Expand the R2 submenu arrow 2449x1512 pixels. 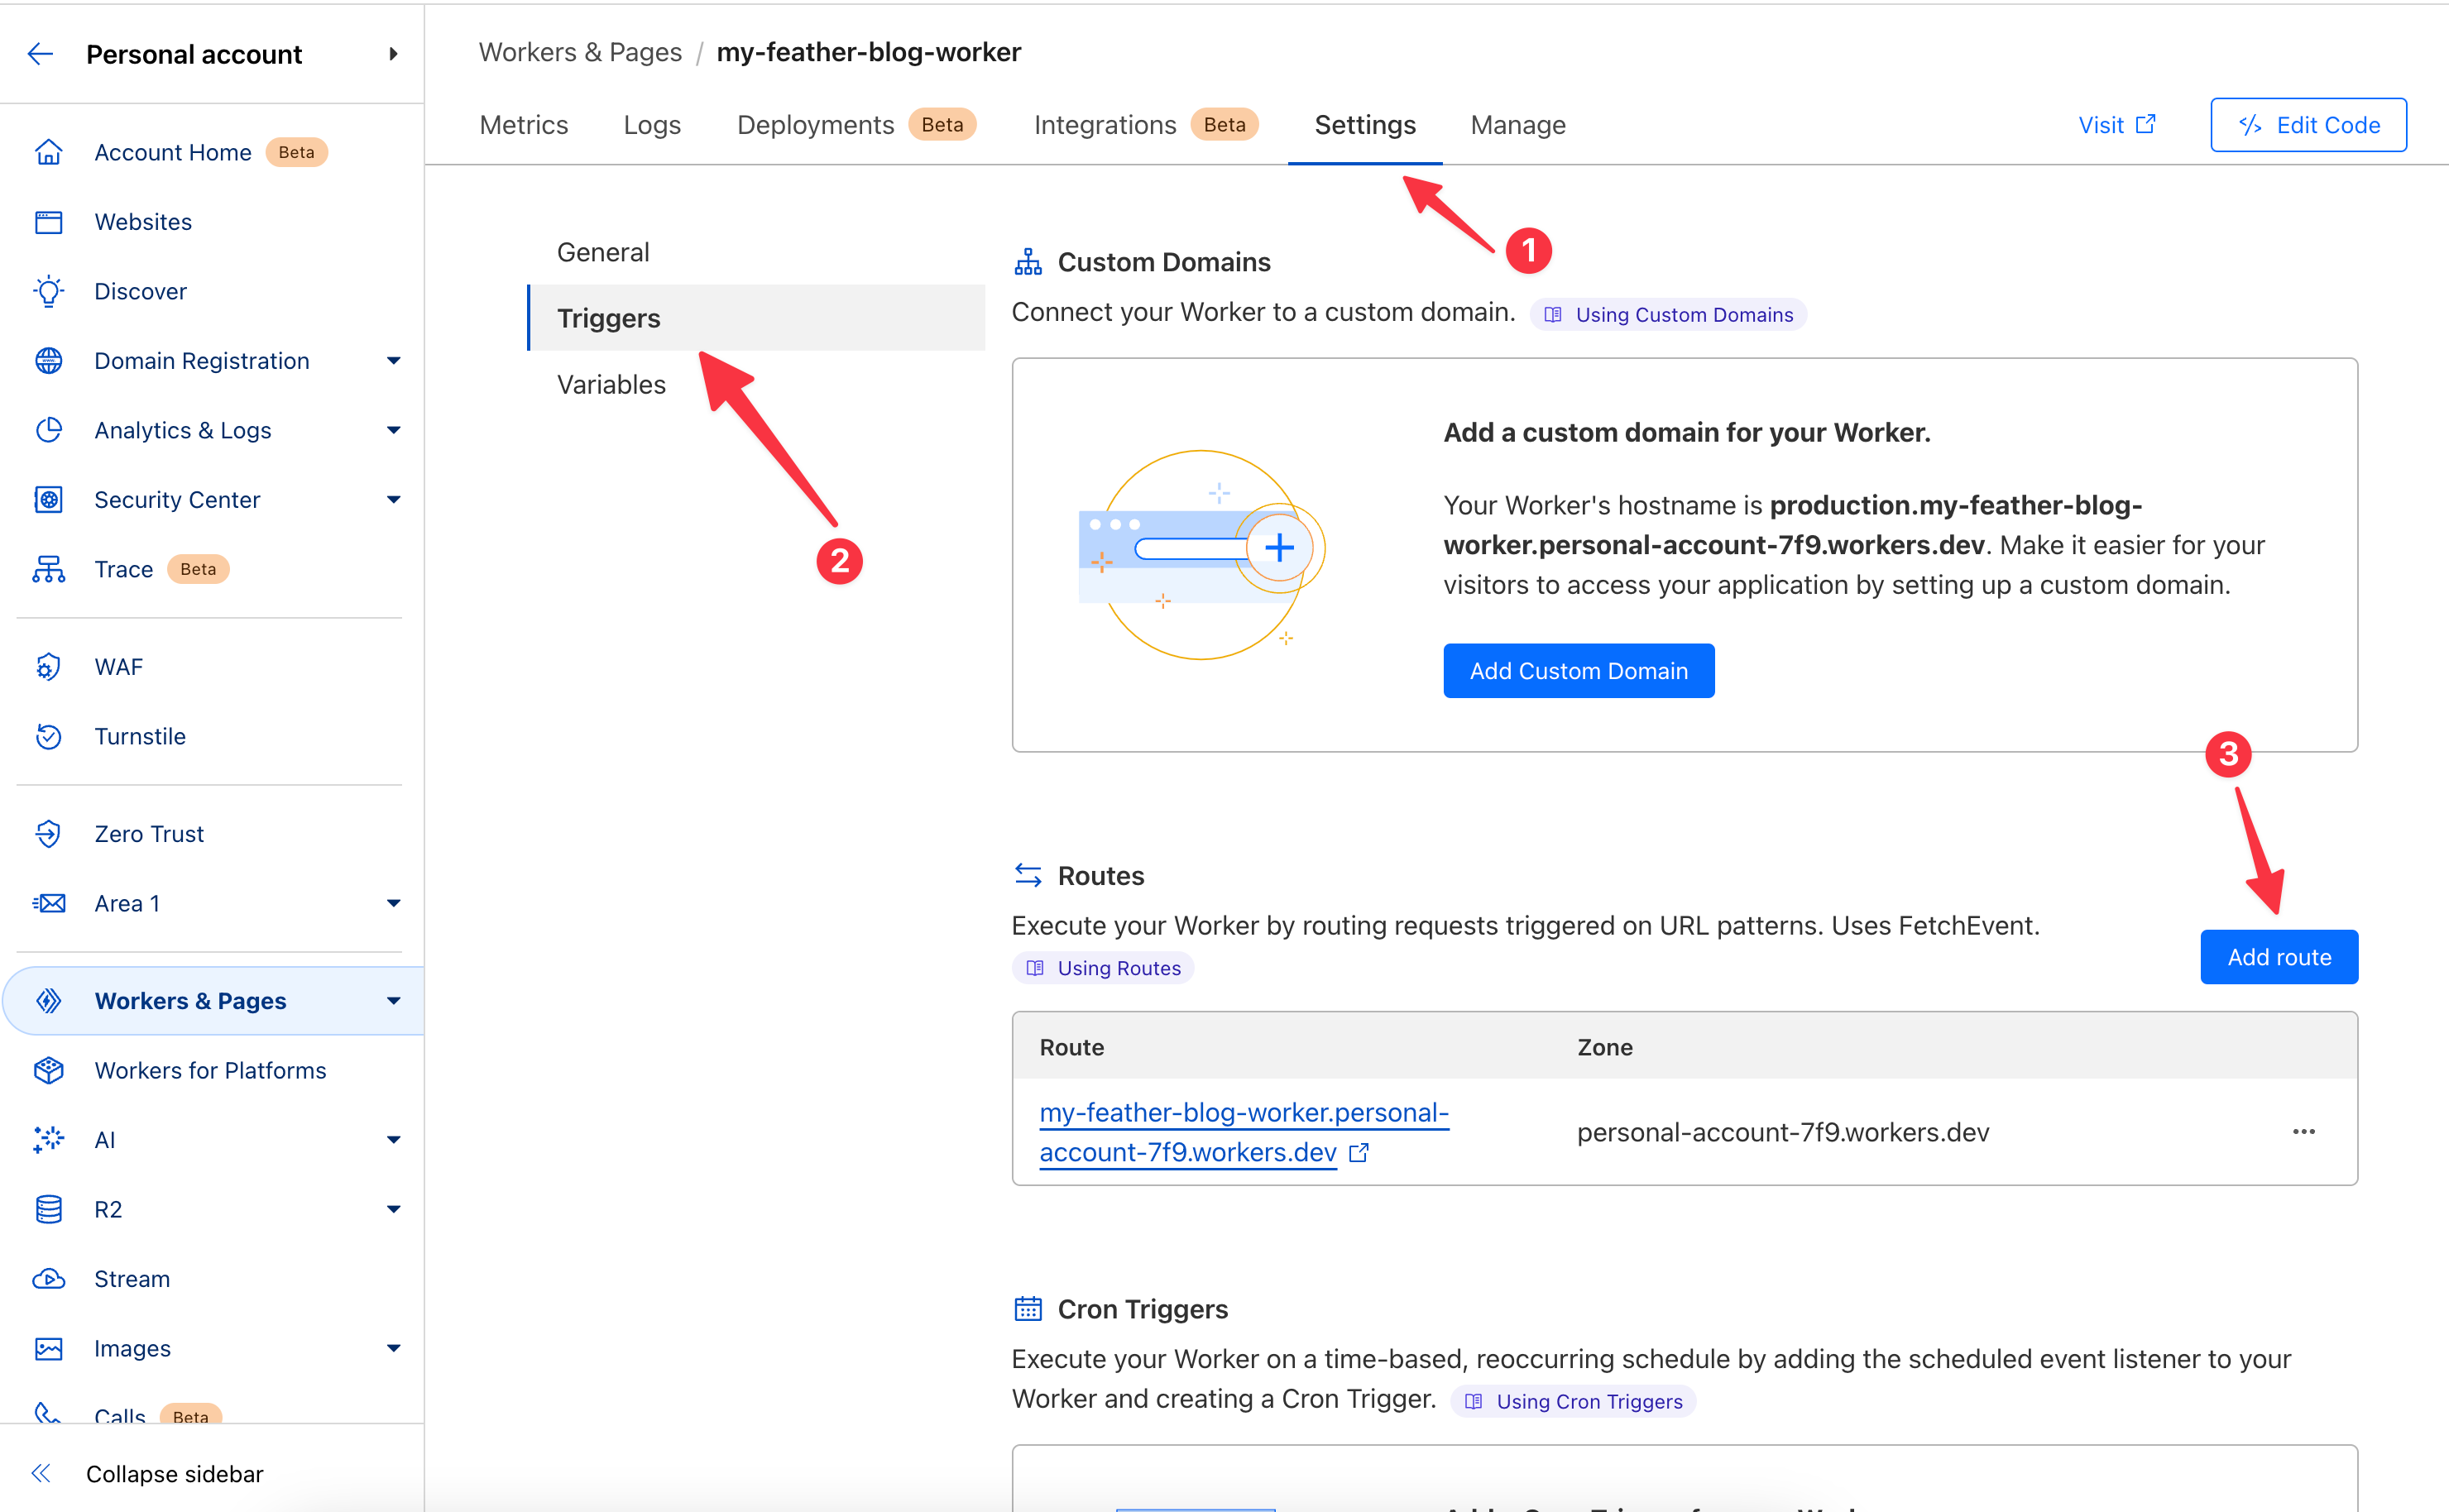click(x=394, y=1210)
